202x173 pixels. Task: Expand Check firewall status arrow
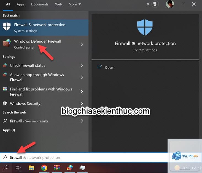pos(82,65)
